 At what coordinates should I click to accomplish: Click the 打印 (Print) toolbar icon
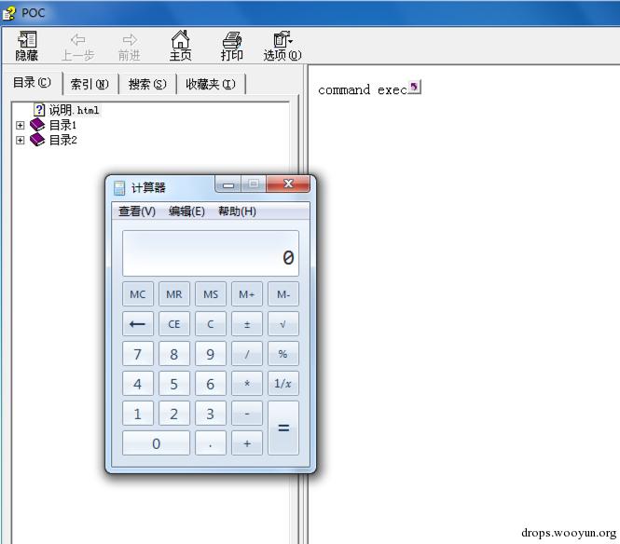pos(232,46)
